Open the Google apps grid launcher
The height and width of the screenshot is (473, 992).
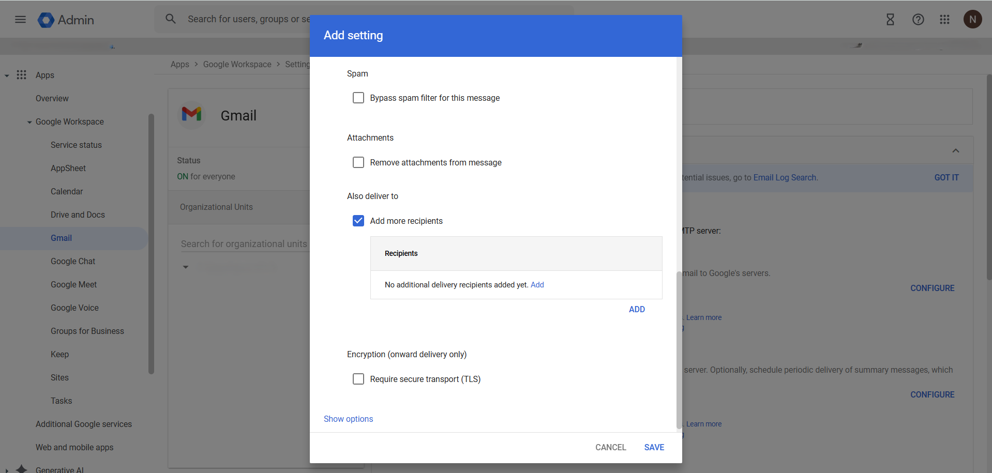pos(944,20)
